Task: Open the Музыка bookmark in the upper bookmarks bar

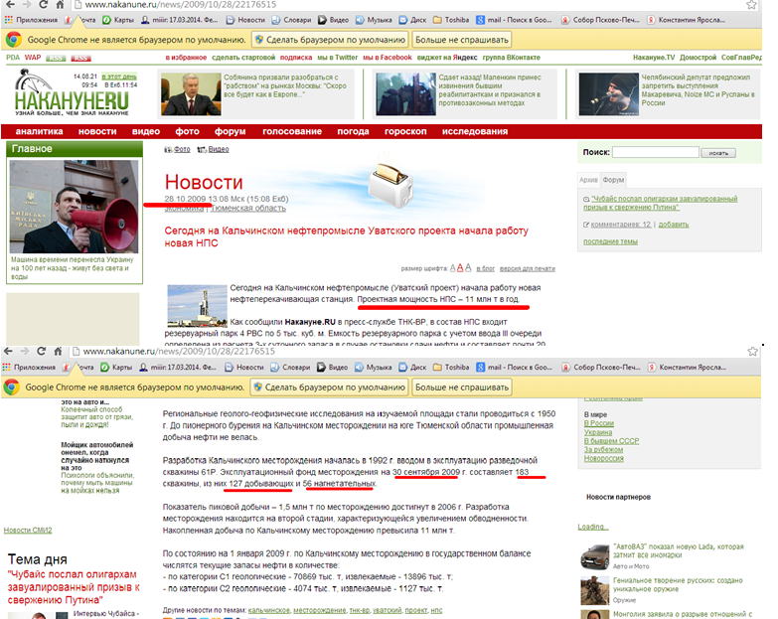Action: [x=374, y=20]
